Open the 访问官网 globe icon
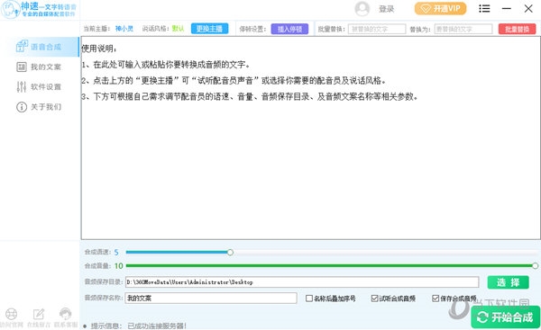541x330 pixels. [x=12, y=314]
